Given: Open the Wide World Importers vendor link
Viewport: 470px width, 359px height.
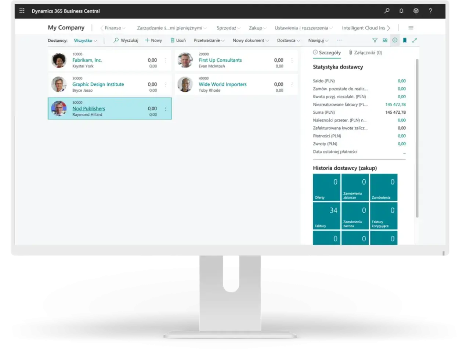Looking at the screenshot, I should click(223, 84).
